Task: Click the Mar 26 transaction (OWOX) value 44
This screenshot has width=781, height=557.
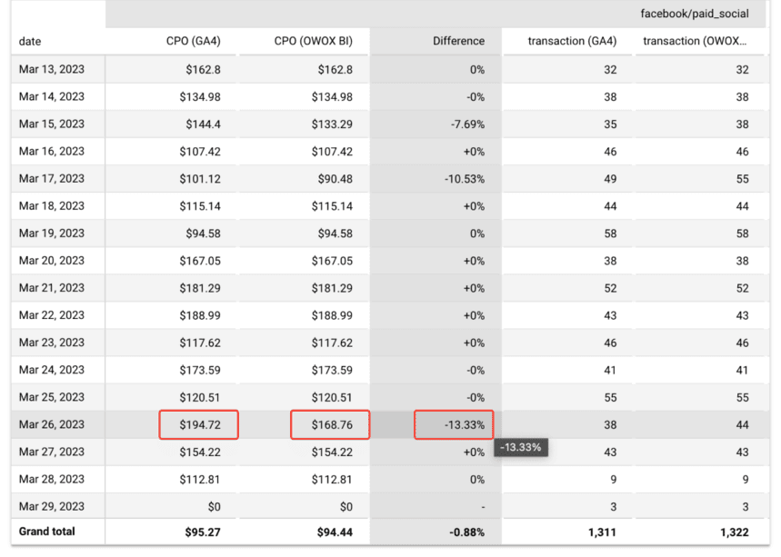Action: [742, 425]
